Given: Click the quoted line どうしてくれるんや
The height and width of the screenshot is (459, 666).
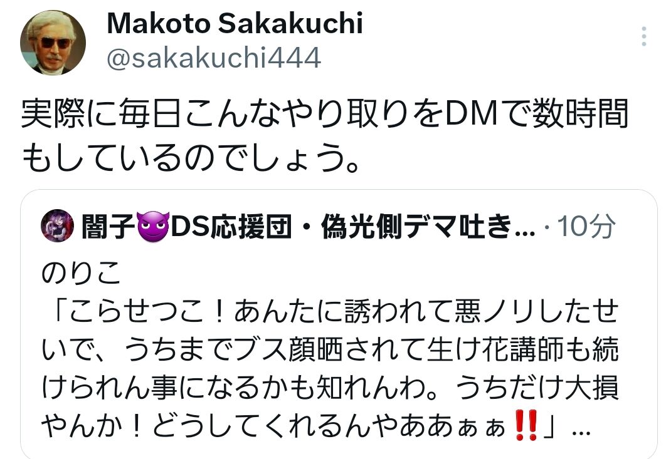Looking at the screenshot, I should point(316,425).
